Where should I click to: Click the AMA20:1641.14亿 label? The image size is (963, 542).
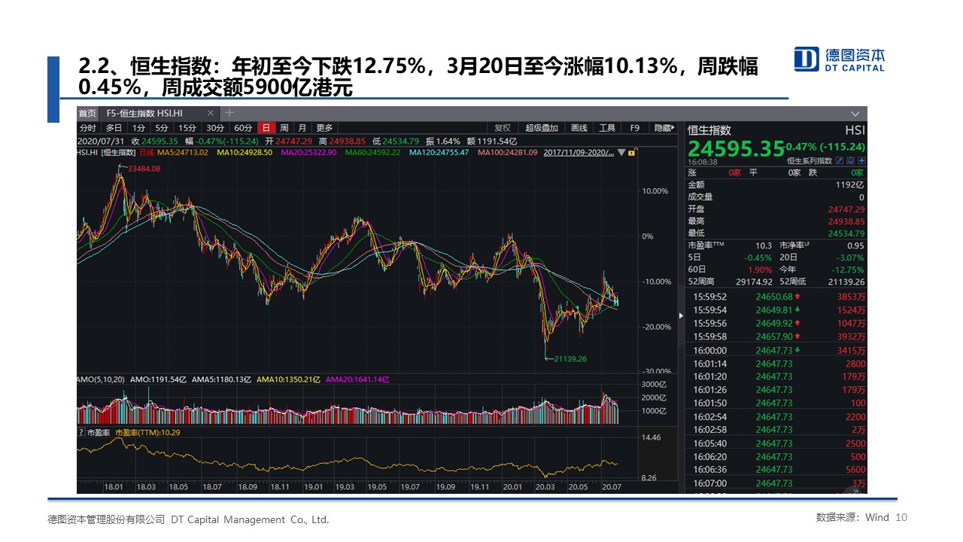click(x=357, y=380)
